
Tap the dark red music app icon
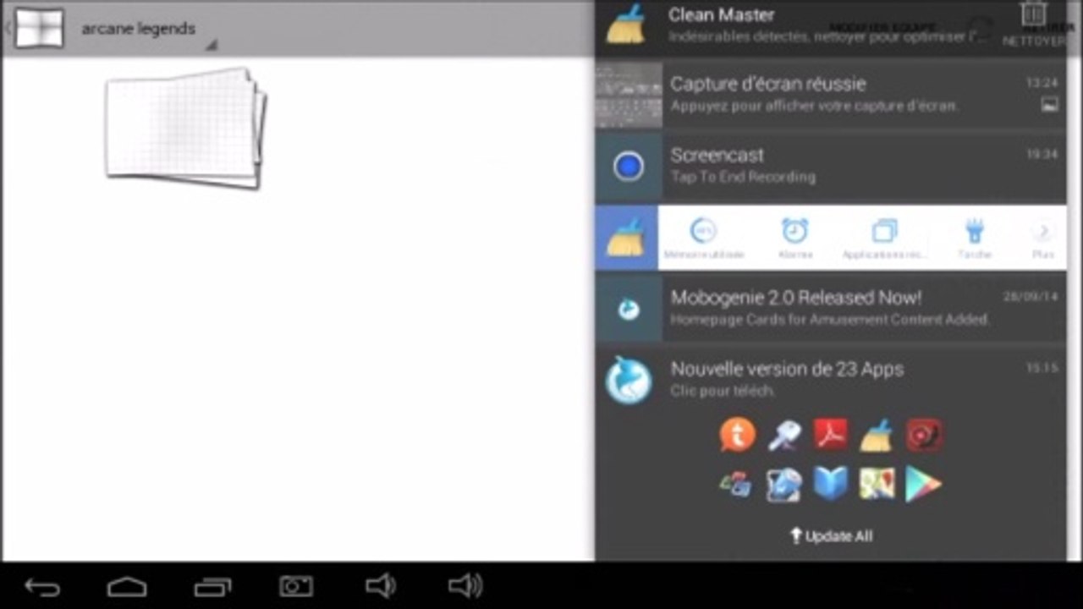(924, 435)
